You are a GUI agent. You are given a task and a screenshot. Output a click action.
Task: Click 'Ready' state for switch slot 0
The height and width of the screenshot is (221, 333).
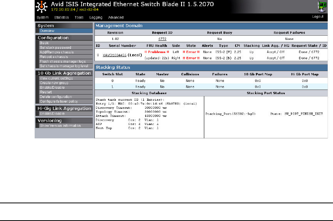coord(140,81)
